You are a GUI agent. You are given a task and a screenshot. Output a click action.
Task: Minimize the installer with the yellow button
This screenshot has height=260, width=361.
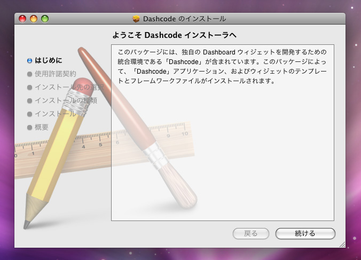pos(34,19)
